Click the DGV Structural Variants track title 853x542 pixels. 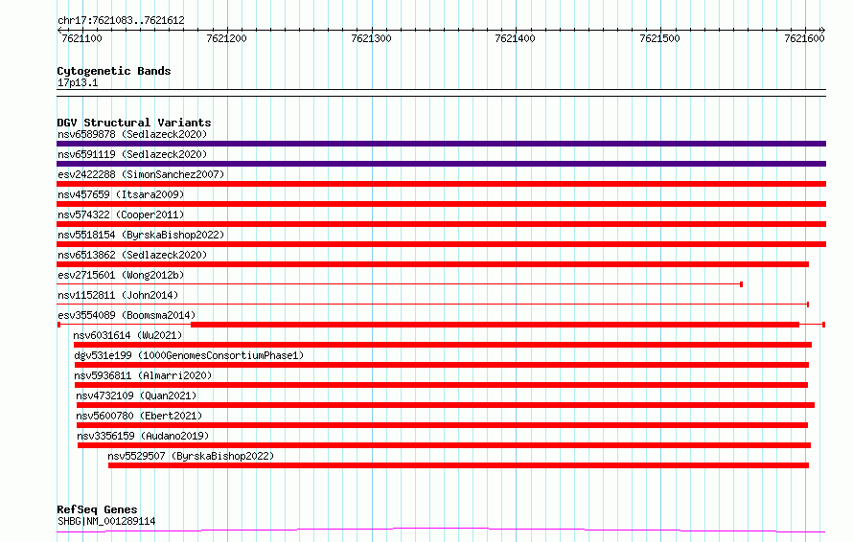pos(134,123)
